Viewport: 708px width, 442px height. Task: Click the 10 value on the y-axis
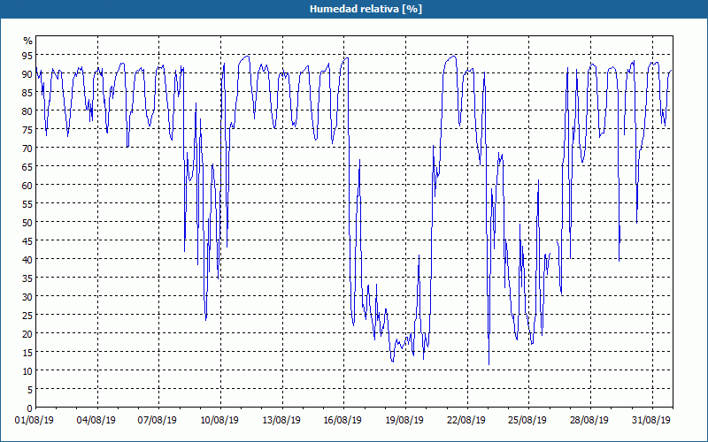pyautogui.click(x=27, y=370)
